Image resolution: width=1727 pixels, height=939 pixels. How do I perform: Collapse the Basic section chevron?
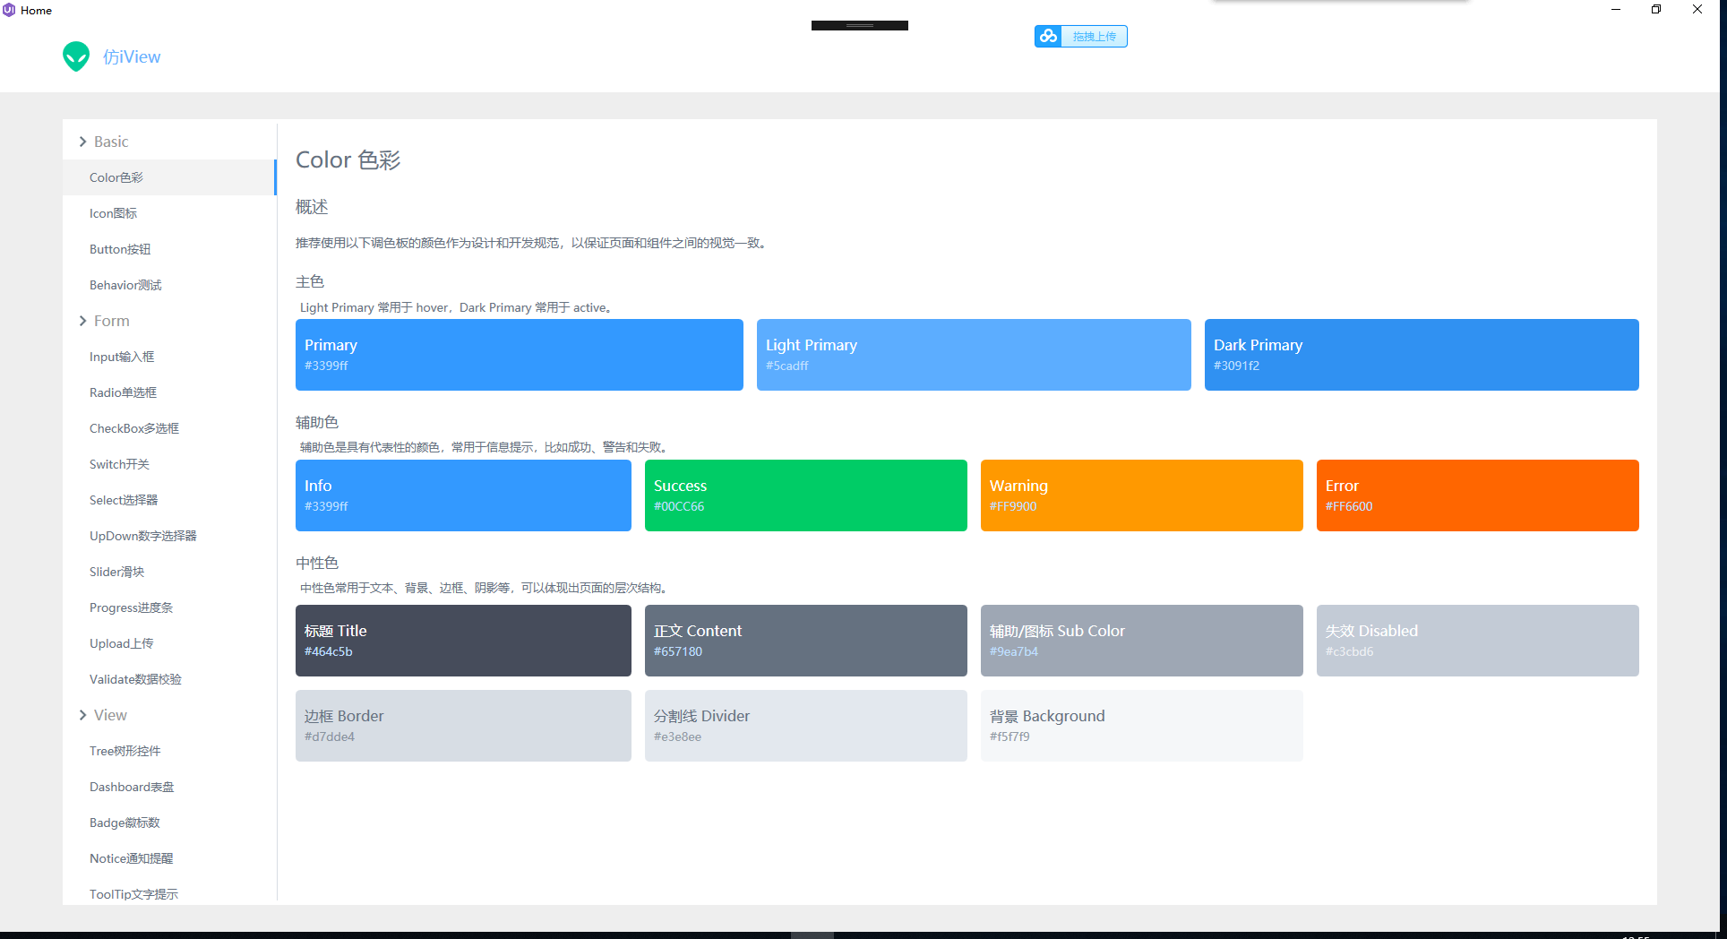click(x=83, y=142)
